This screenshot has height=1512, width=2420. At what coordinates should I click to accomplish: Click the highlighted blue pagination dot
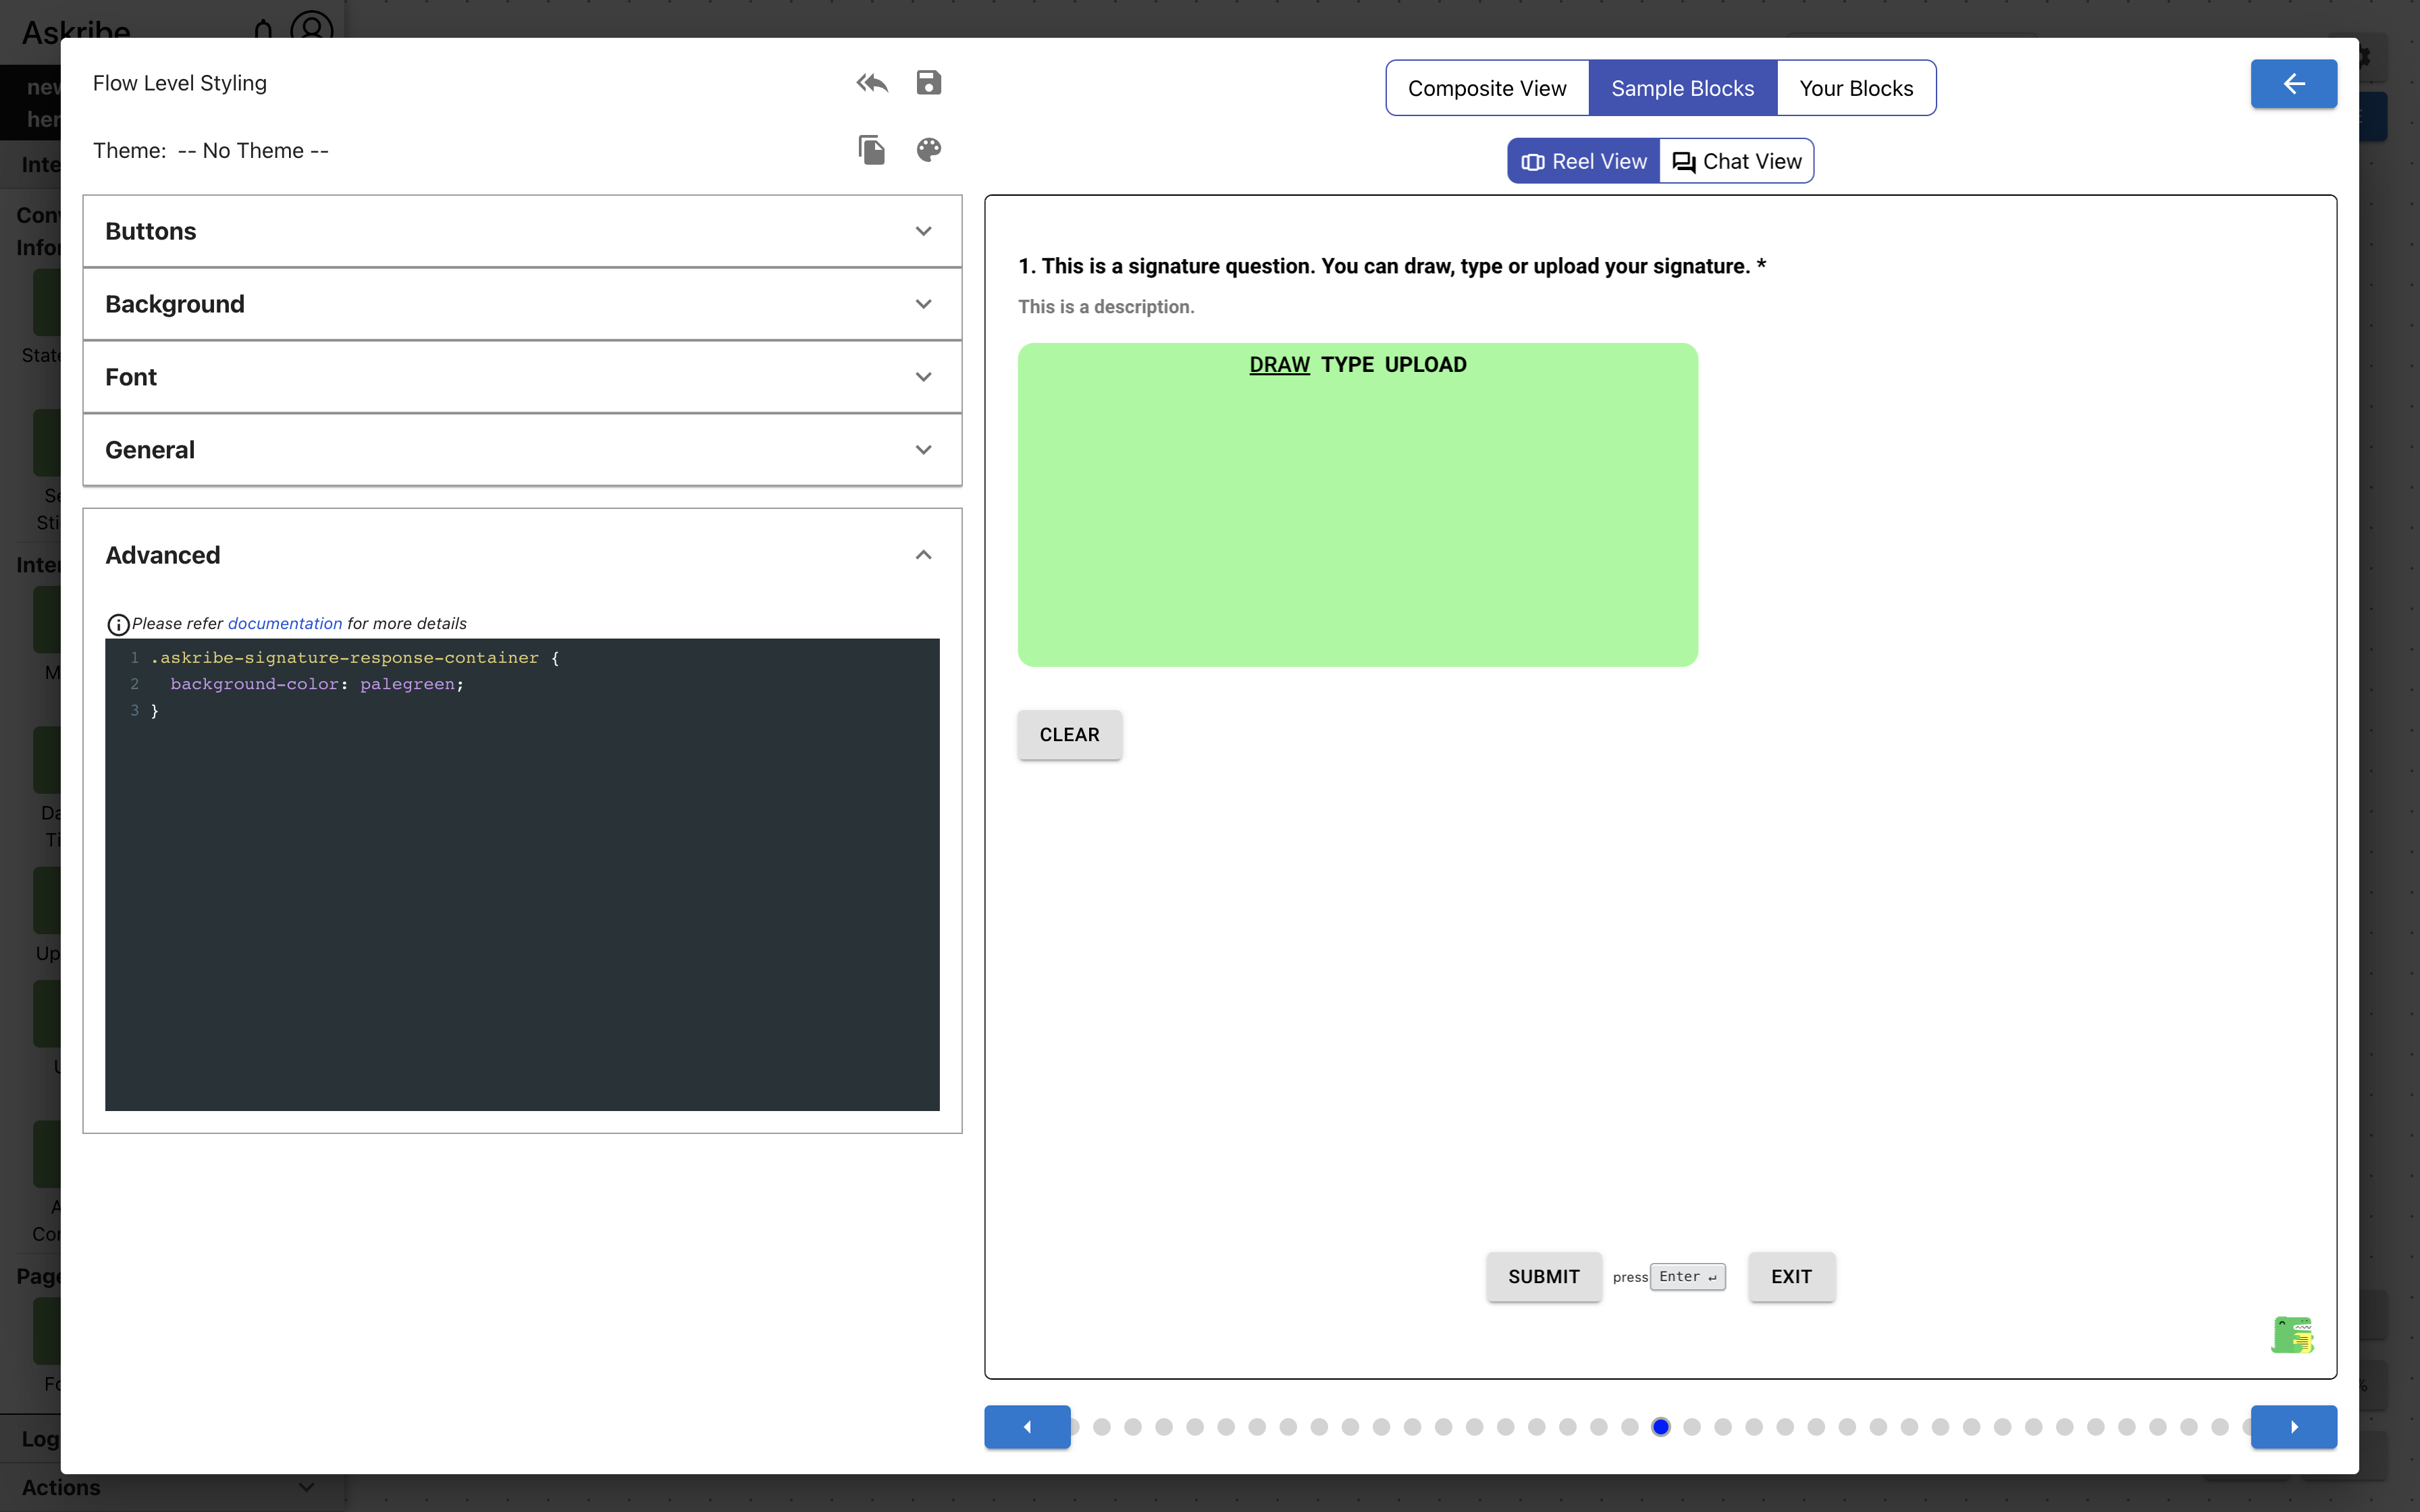(x=1661, y=1427)
